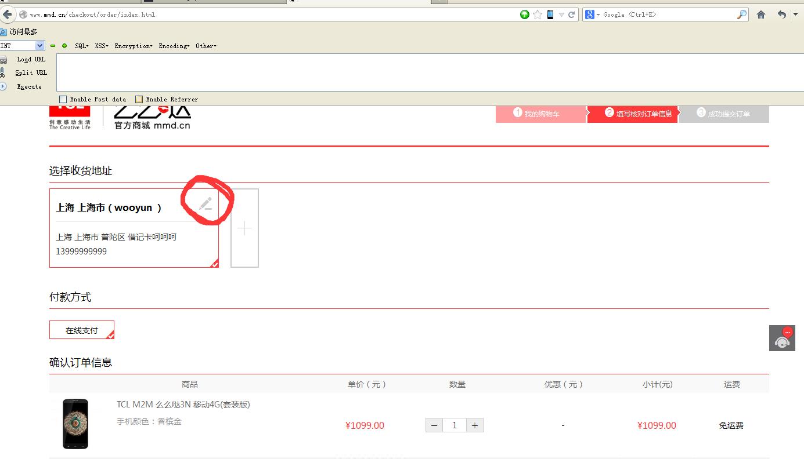Open the URL history dropdown triangle
This screenshot has width=804, height=459.
561,15
